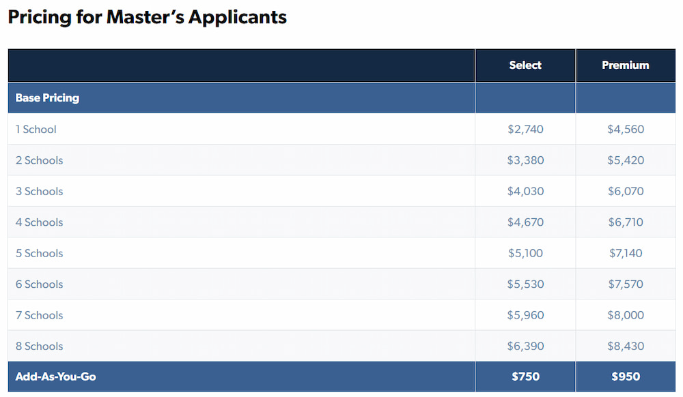This screenshot has height=397, width=683.
Task: Click the Pricing for Master's Applicants heading
Action: (x=148, y=17)
